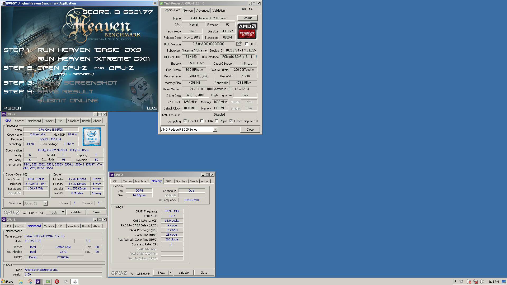Screen dimensions: 507x285
Task: Click Save Result in Heaven app
Action: pos(65,92)
